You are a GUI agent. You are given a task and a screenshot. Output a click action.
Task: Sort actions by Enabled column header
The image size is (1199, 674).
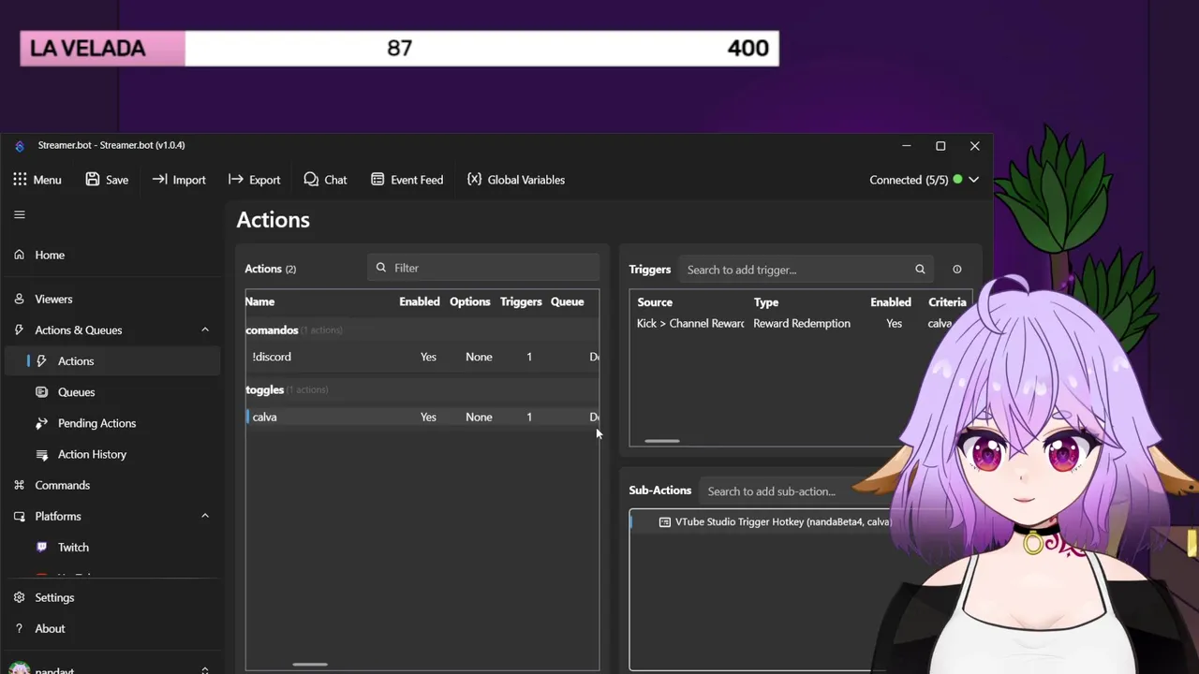click(x=419, y=301)
